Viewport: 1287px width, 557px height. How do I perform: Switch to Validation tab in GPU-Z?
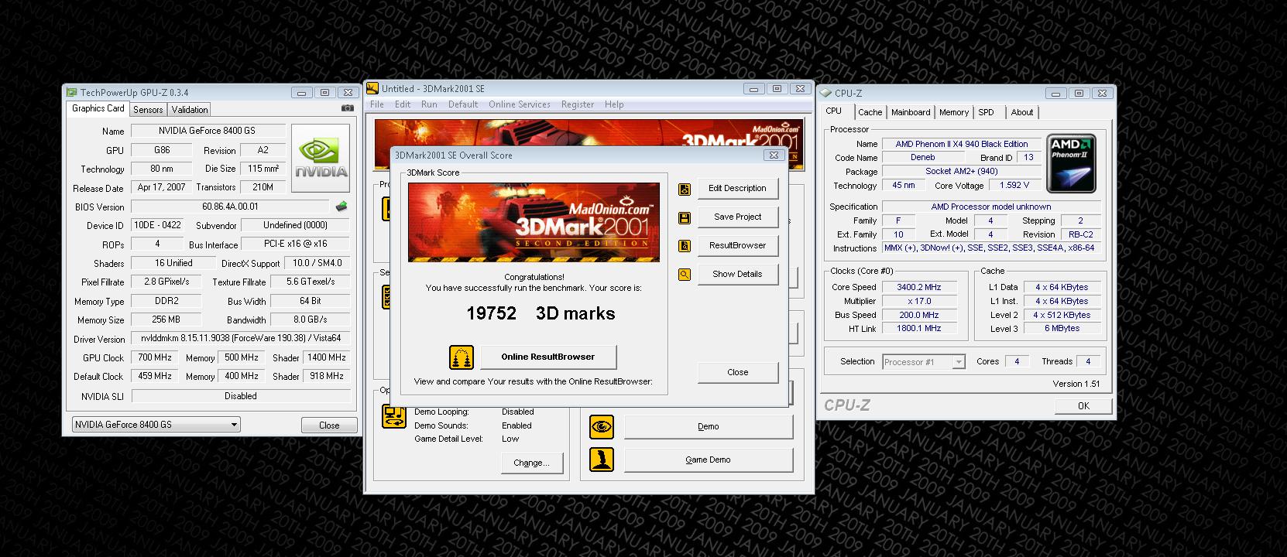[190, 110]
